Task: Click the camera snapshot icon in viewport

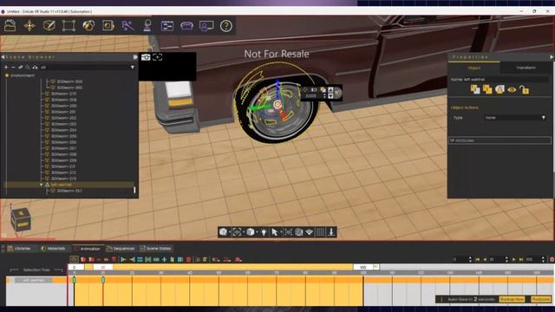Action: point(146,57)
